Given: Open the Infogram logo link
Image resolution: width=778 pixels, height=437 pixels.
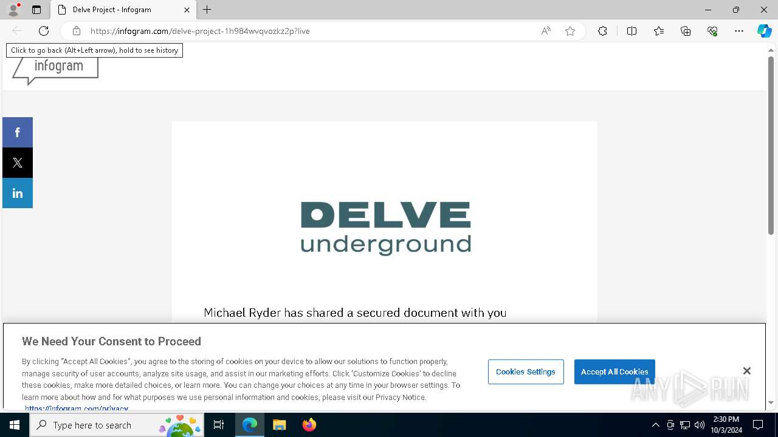Looking at the screenshot, I should coord(55,70).
